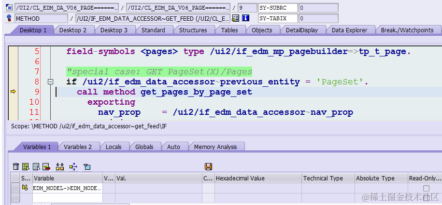Screen dimensions: 442x205
Task: Click the yellow status icon in EDM_MODEL row
Action: pos(25,188)
